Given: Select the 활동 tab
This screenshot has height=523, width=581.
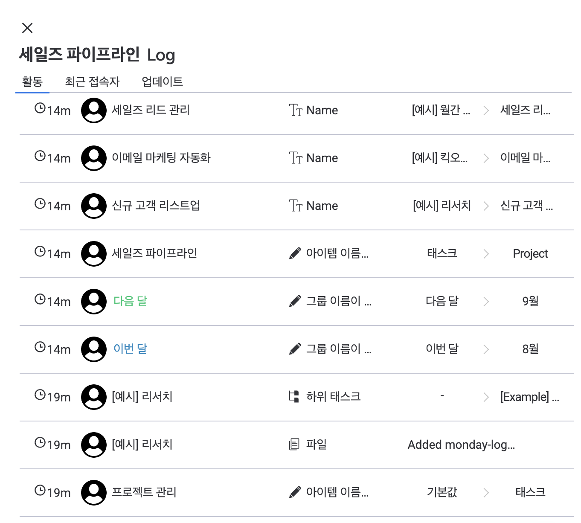Looking at the screenshot, I should (32, 81).
